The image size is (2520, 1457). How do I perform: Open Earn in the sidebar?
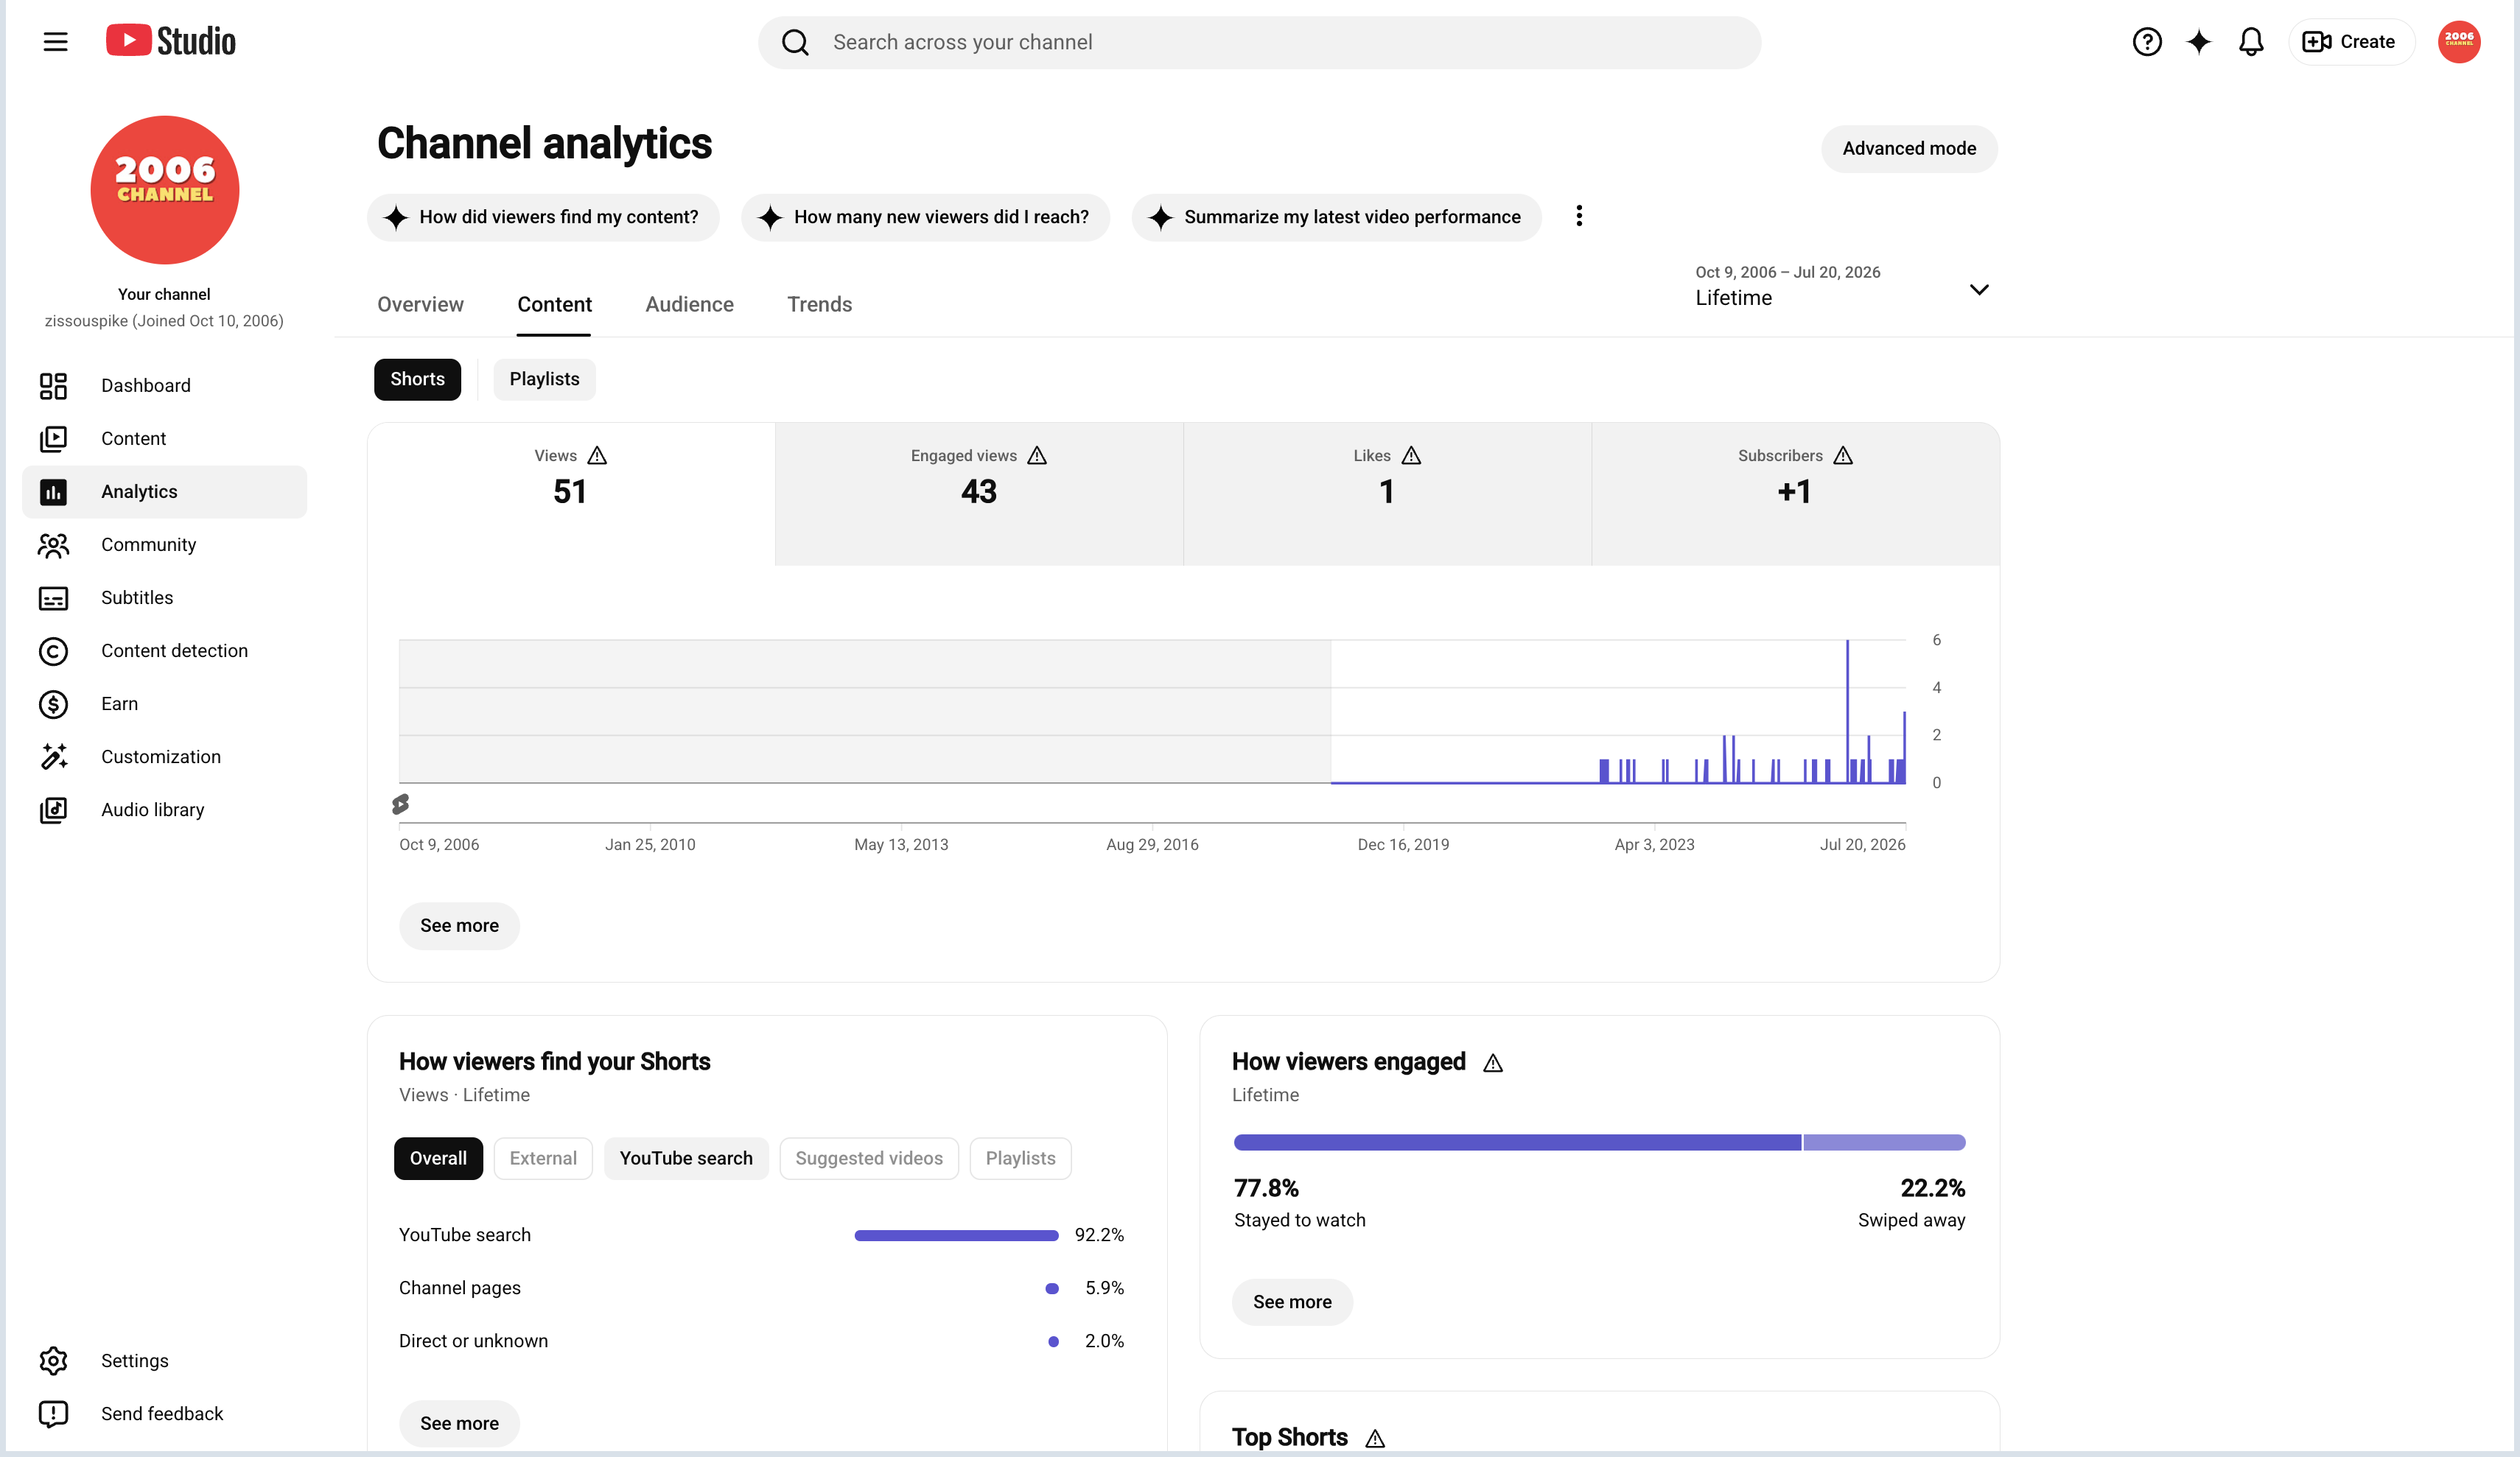pyautogui.click(x=165, y=704)
